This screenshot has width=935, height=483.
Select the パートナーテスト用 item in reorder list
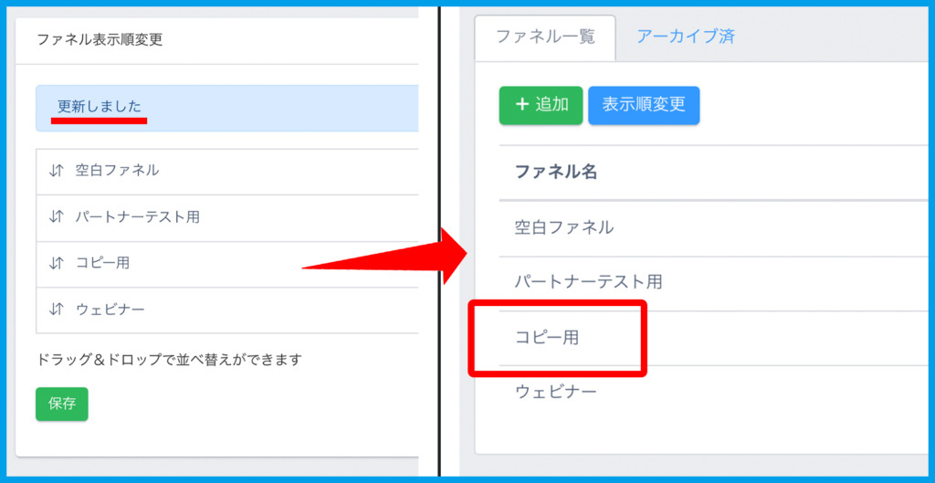pyautogui.click(x=137, y=216)
